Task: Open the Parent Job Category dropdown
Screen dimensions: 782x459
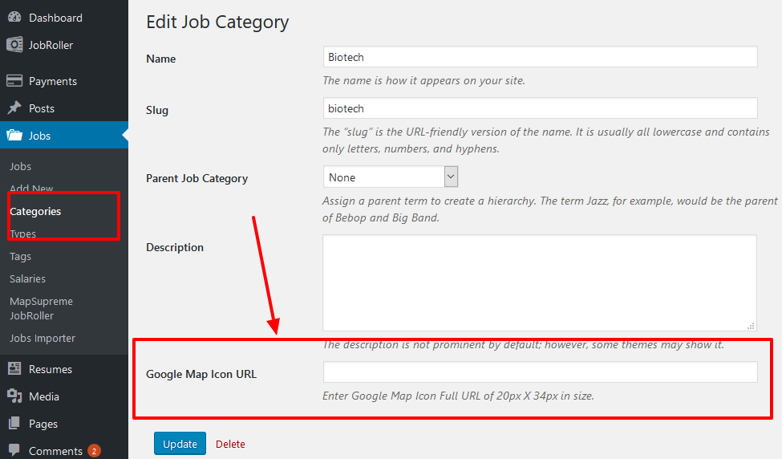Action: click(x=391, y=177)
